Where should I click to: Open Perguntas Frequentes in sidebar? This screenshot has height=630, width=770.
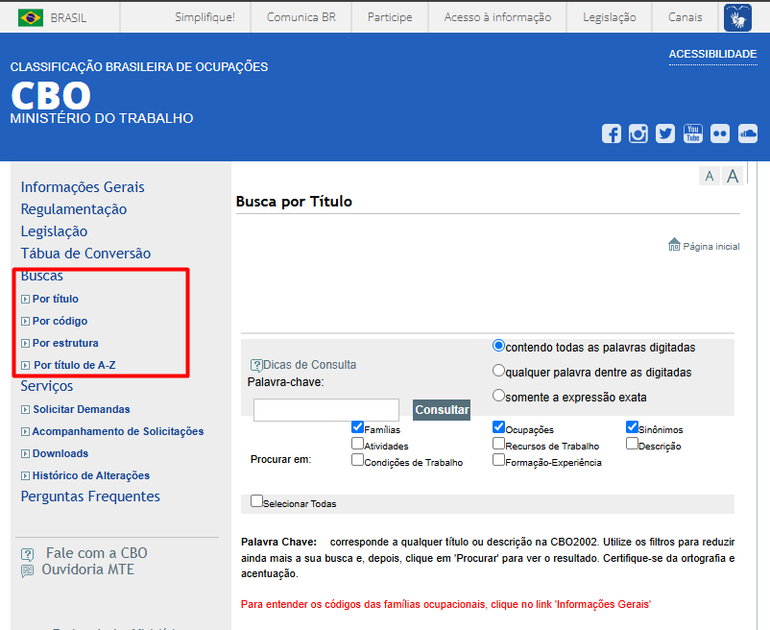pos(90,497)
